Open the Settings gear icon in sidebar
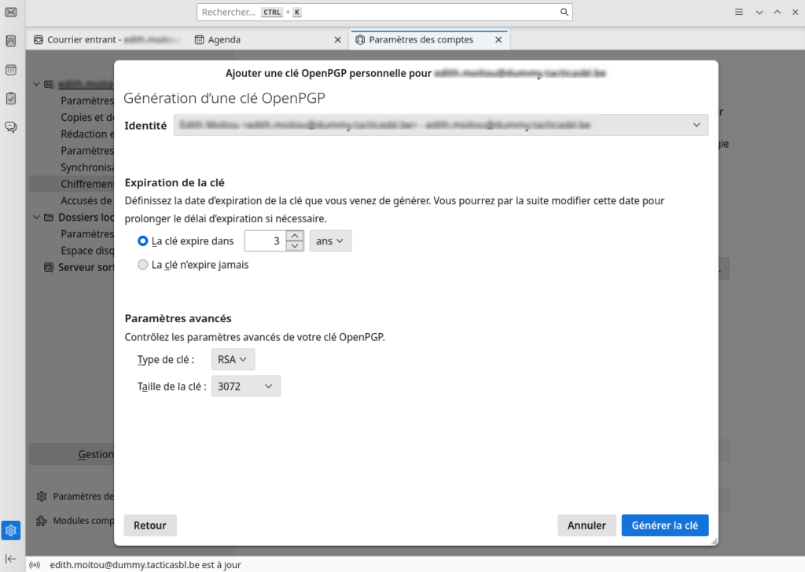The height and width of the screenshot is (572, 805). tap(11, 530)
